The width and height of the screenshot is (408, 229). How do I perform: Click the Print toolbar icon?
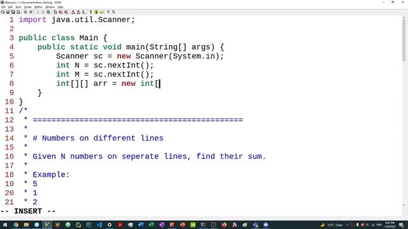(x=18, y=12)
